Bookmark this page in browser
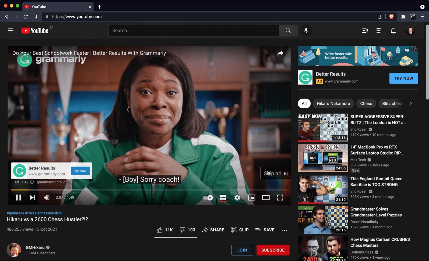Screen dimensions: 429x261 click(x=35, y=17)
